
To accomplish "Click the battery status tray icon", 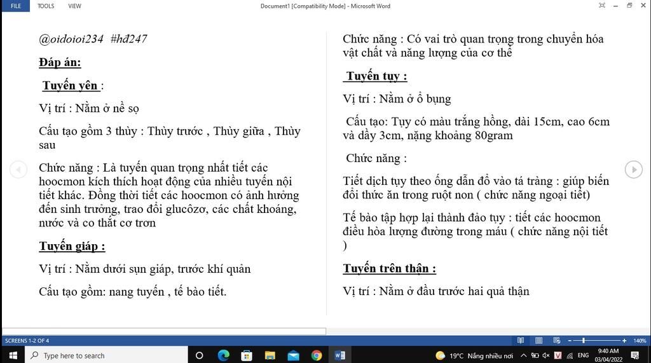I will tap(535, 355).
